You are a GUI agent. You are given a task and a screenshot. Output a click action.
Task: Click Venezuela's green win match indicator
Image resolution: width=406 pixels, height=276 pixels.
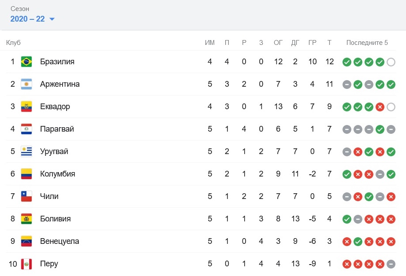pos(358,242)
